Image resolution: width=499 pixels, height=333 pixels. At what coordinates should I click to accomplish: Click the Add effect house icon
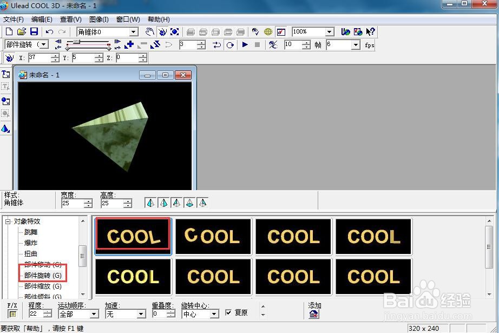tap(314, 314)
